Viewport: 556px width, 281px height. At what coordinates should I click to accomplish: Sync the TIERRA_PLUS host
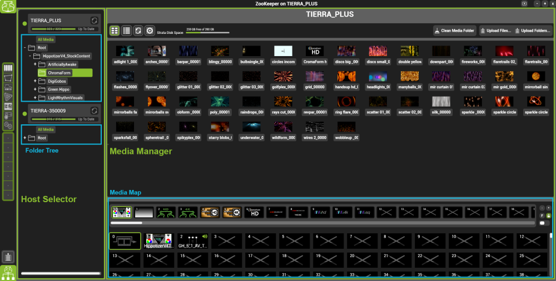(94, 20)
